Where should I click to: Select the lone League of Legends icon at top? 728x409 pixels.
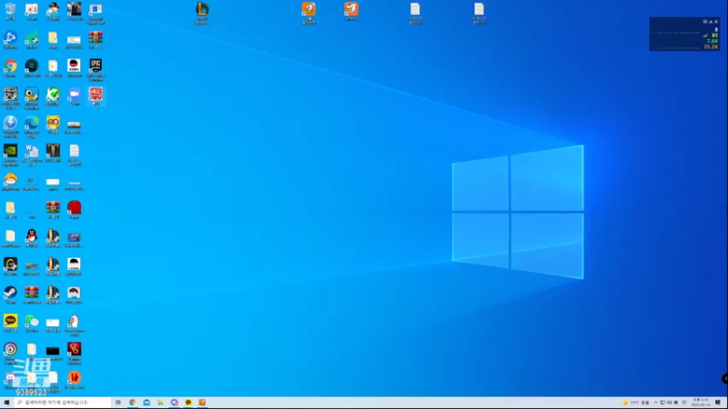pyautogui.click(x=202, y=13)
